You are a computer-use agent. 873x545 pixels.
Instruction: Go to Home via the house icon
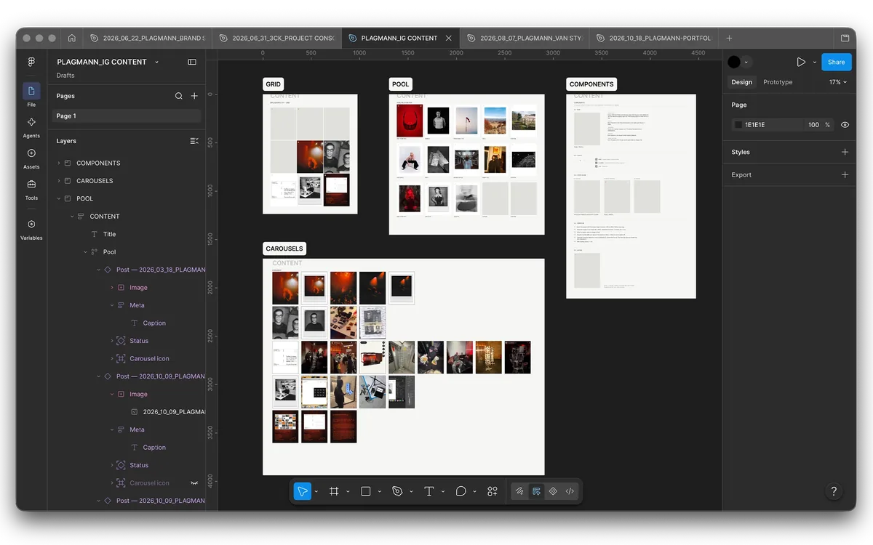[x=71, y=38]
